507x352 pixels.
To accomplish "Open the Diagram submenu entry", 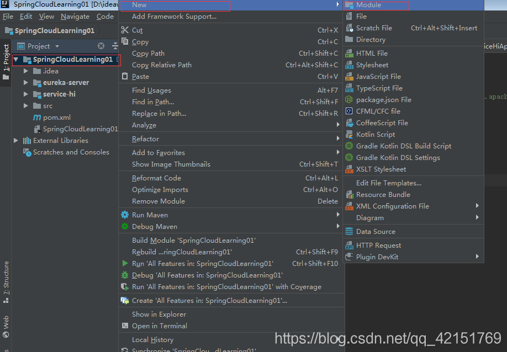I will [413, 218].
